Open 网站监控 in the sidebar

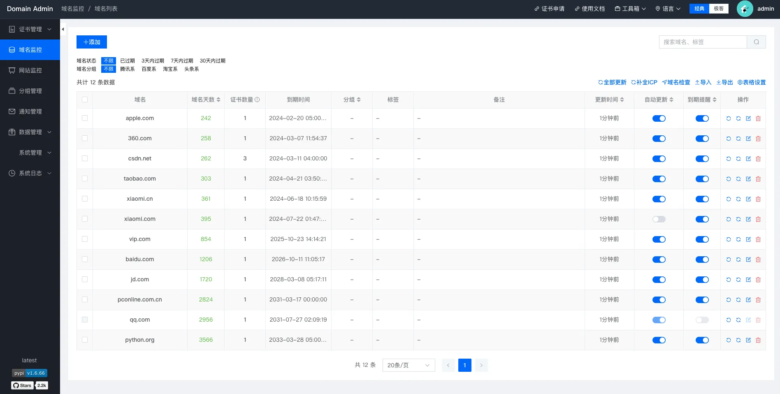(x=30, y=70)
